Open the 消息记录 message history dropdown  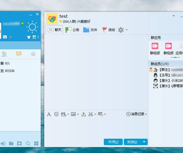pyautogui.click(x=136, y=114)
